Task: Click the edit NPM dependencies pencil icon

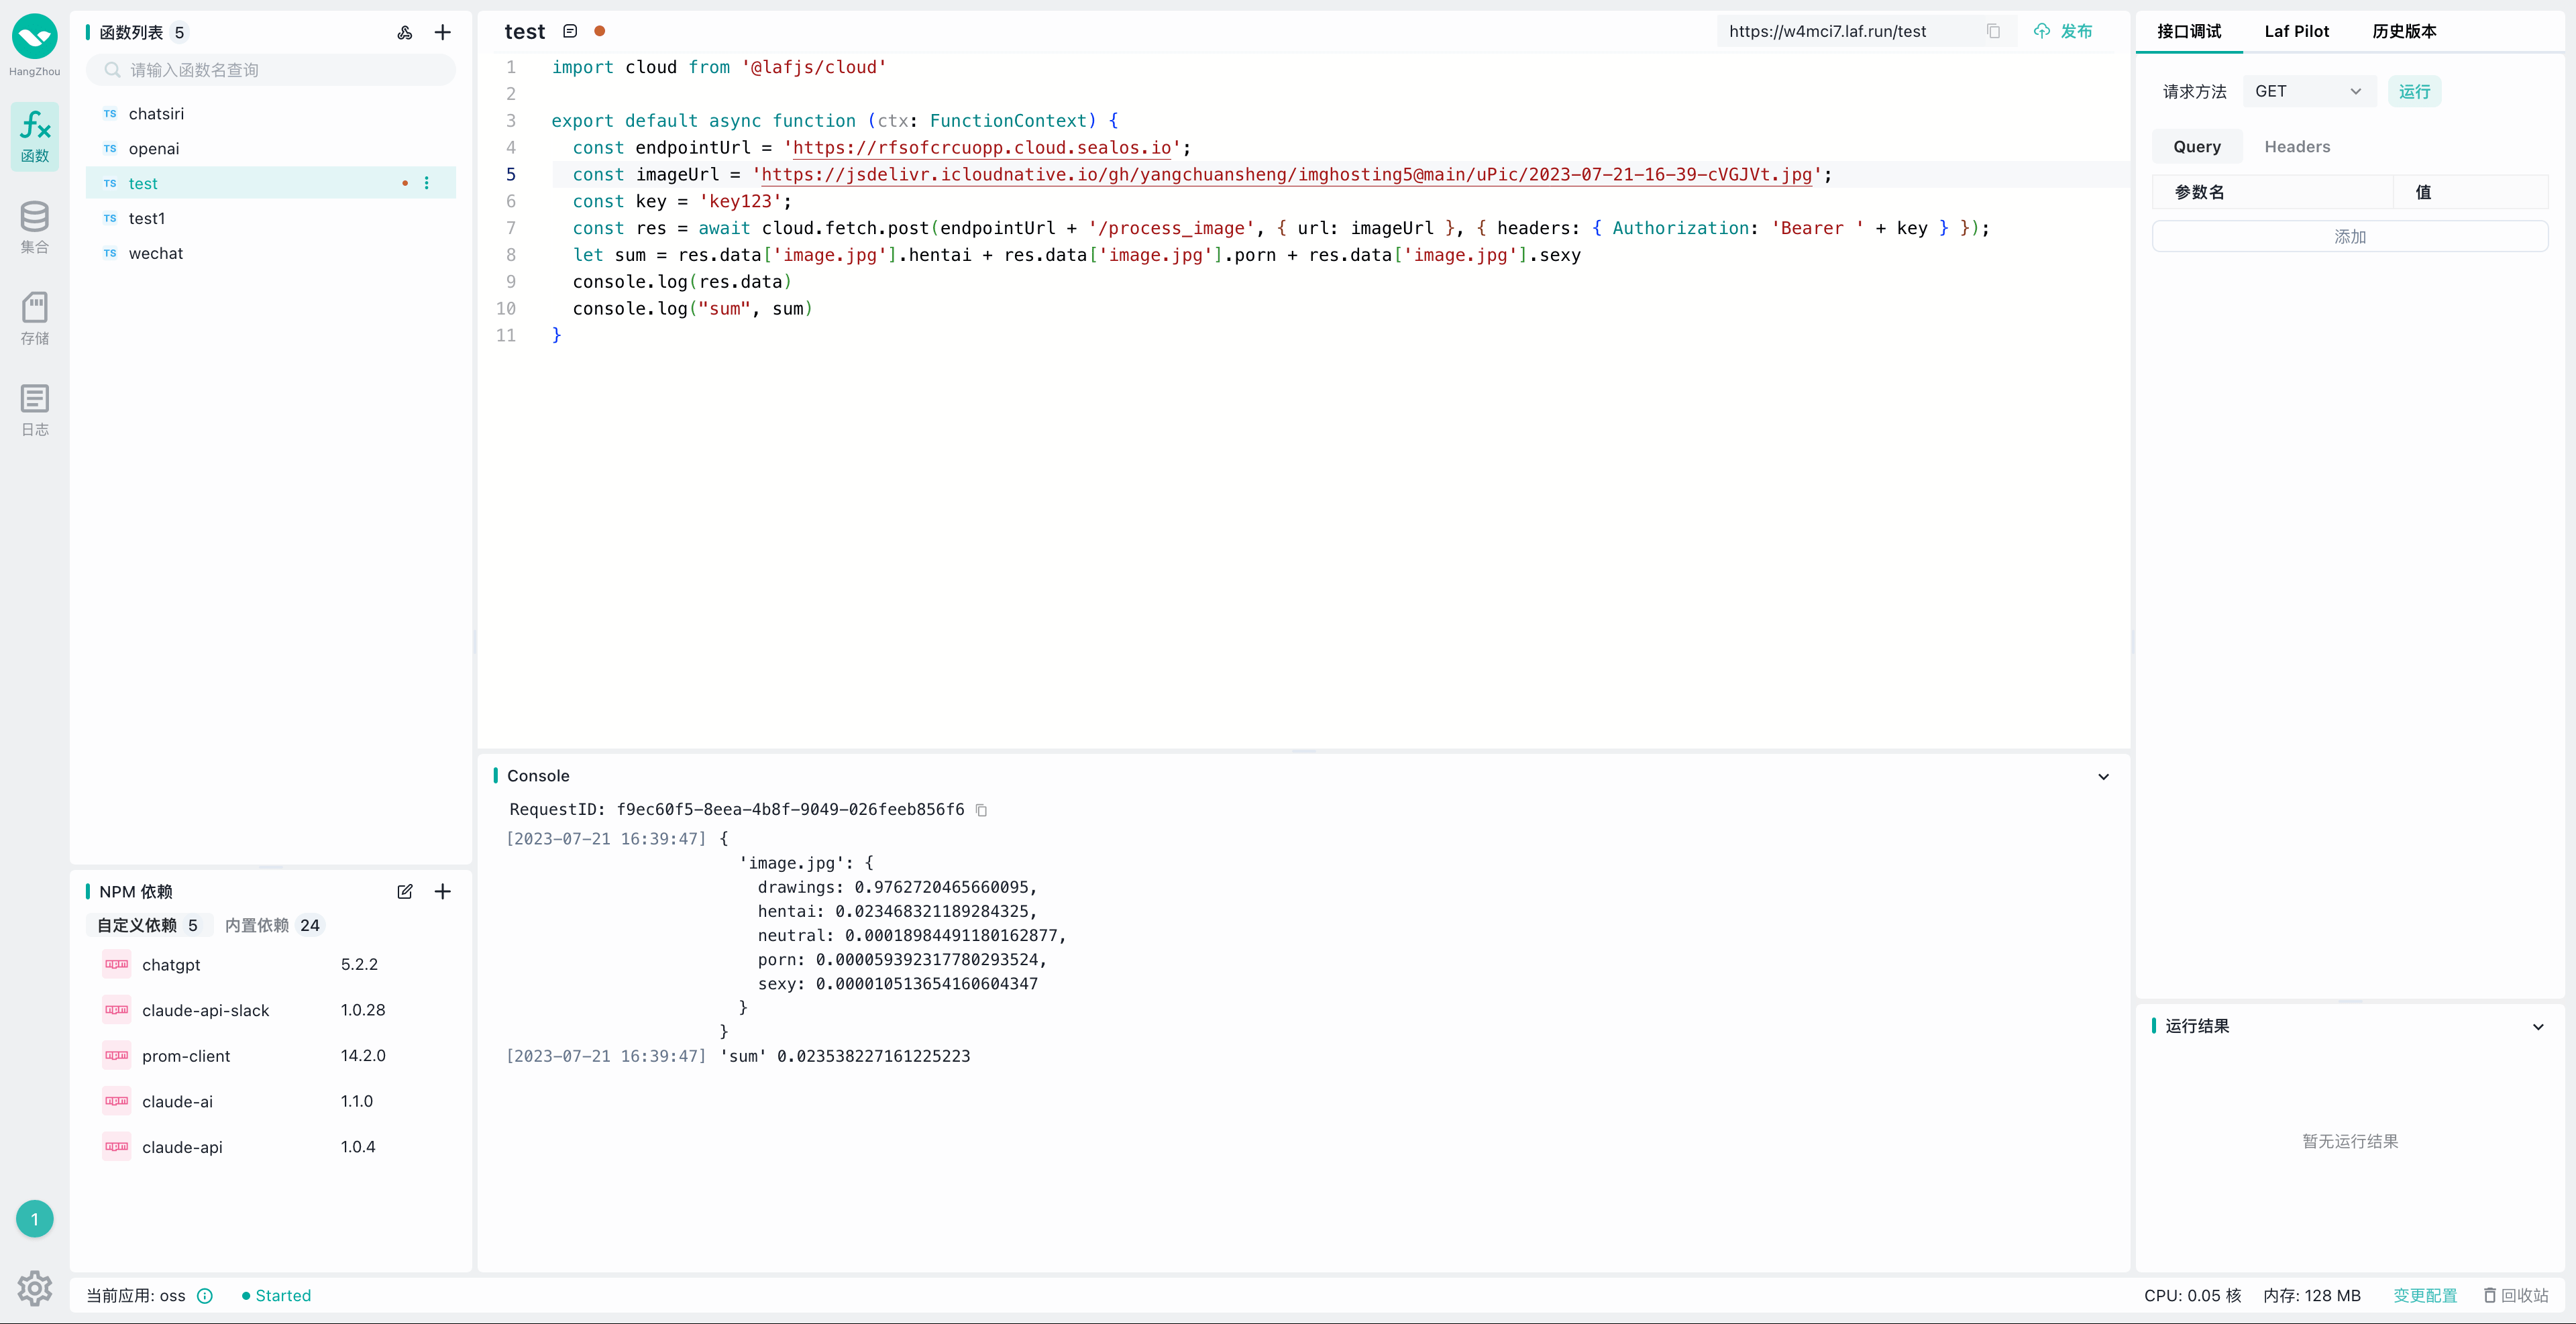Action: pos(404,891)
